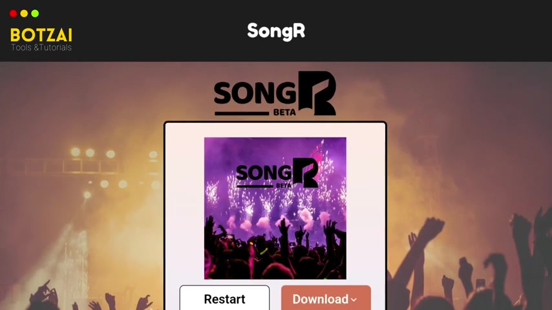
Task: Click the crowd silhouettes on the cover art
Action: 275,252
